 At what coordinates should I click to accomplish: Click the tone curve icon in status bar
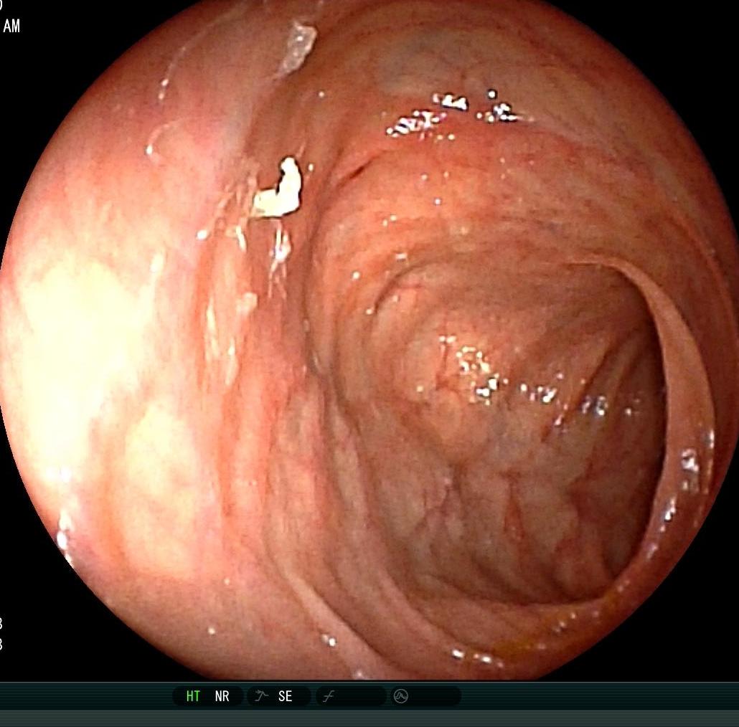click(x=329, y=696)
